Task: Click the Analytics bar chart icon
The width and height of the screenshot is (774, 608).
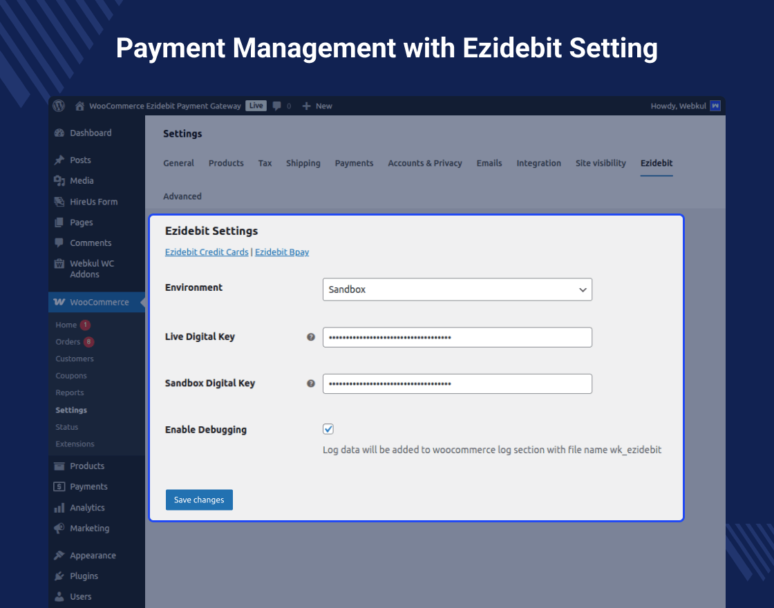Action: [59, 507]
